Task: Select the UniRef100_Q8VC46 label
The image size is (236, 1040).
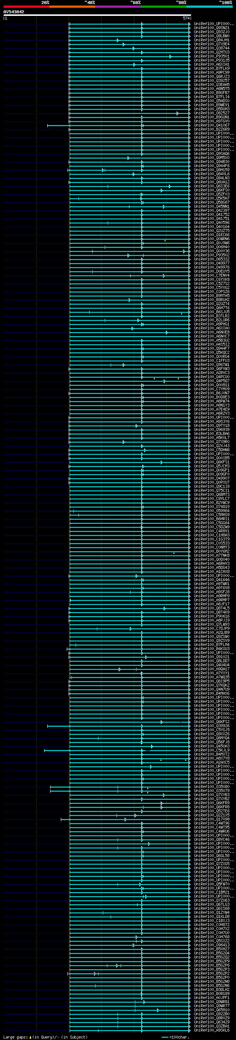Action: pos(211,839)
